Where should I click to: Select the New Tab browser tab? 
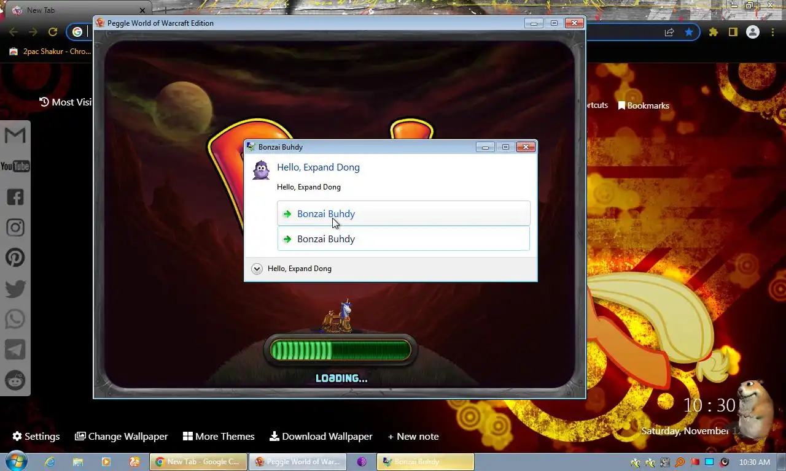tap(77, 10)
